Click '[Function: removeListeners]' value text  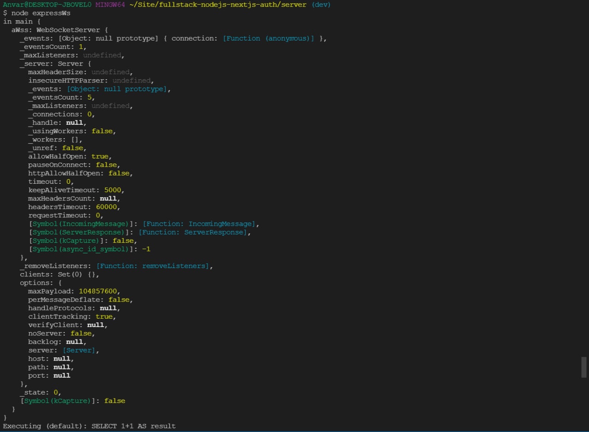(153, 266)
